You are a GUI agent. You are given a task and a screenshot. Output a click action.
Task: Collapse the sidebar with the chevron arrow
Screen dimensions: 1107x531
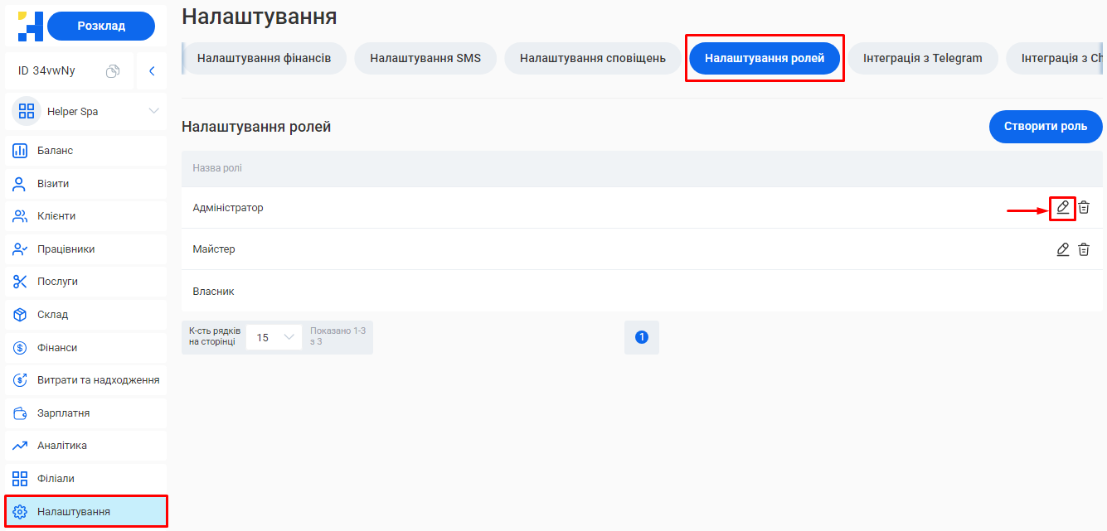tap(151, 70)
